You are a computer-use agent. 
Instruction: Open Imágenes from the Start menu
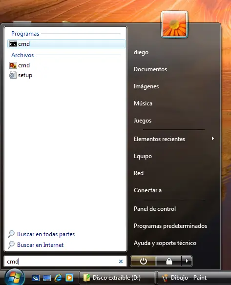point(146,86)
